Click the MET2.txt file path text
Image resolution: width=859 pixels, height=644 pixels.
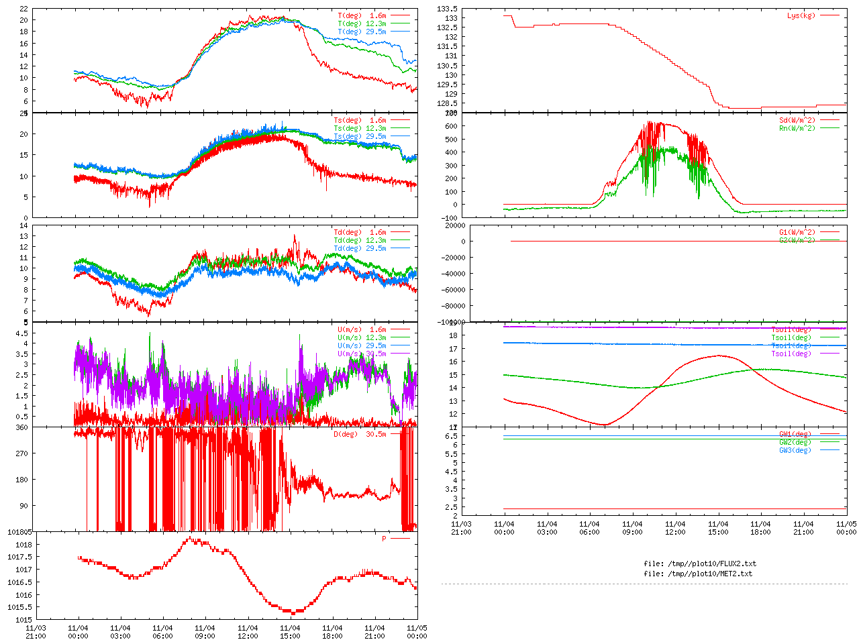[698, 574]
